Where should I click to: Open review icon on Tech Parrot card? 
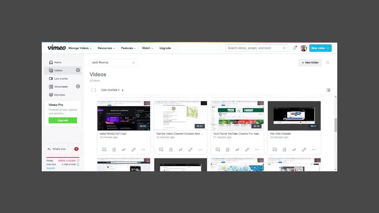pyautogui.click(x=218, y=150)
